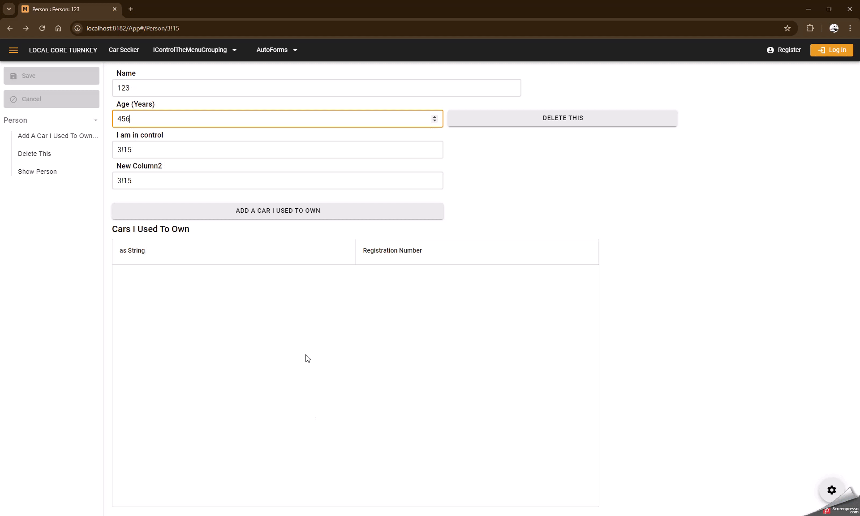Collapse the Person sidebar section
This screenshot has width=860, height=516.
coord(95,120)
